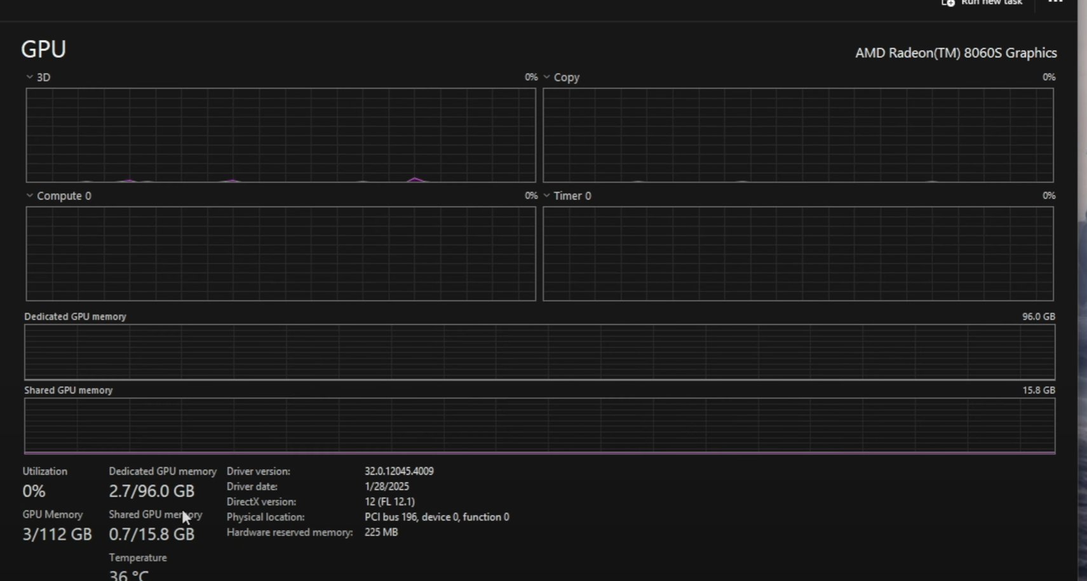Click the Timer 0 usage graph
Viewport: 1087px width, 581px height.
point(798,254)
